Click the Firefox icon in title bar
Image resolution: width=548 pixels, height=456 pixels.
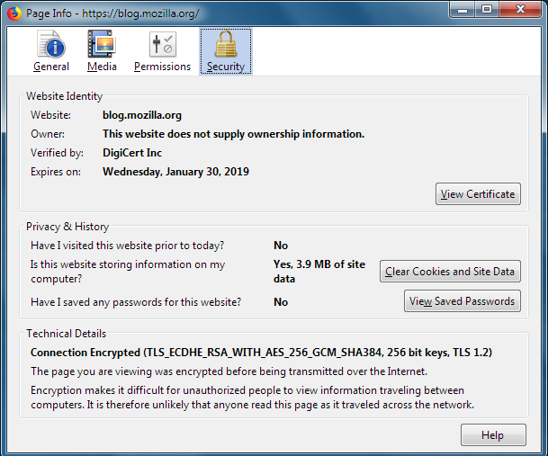(x=14, y=13)
